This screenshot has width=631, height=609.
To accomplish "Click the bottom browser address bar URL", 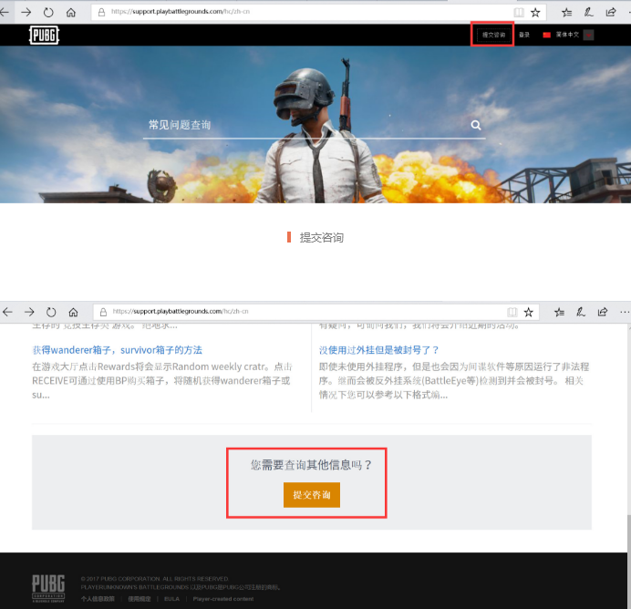I will [181, 312].
